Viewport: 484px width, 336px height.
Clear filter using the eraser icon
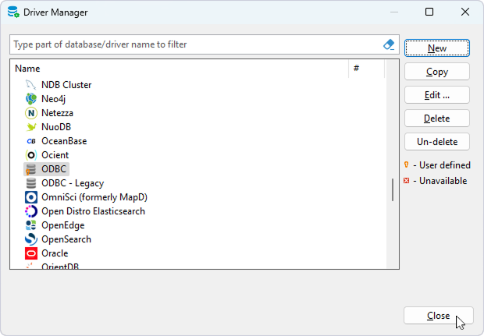point(390,44)
